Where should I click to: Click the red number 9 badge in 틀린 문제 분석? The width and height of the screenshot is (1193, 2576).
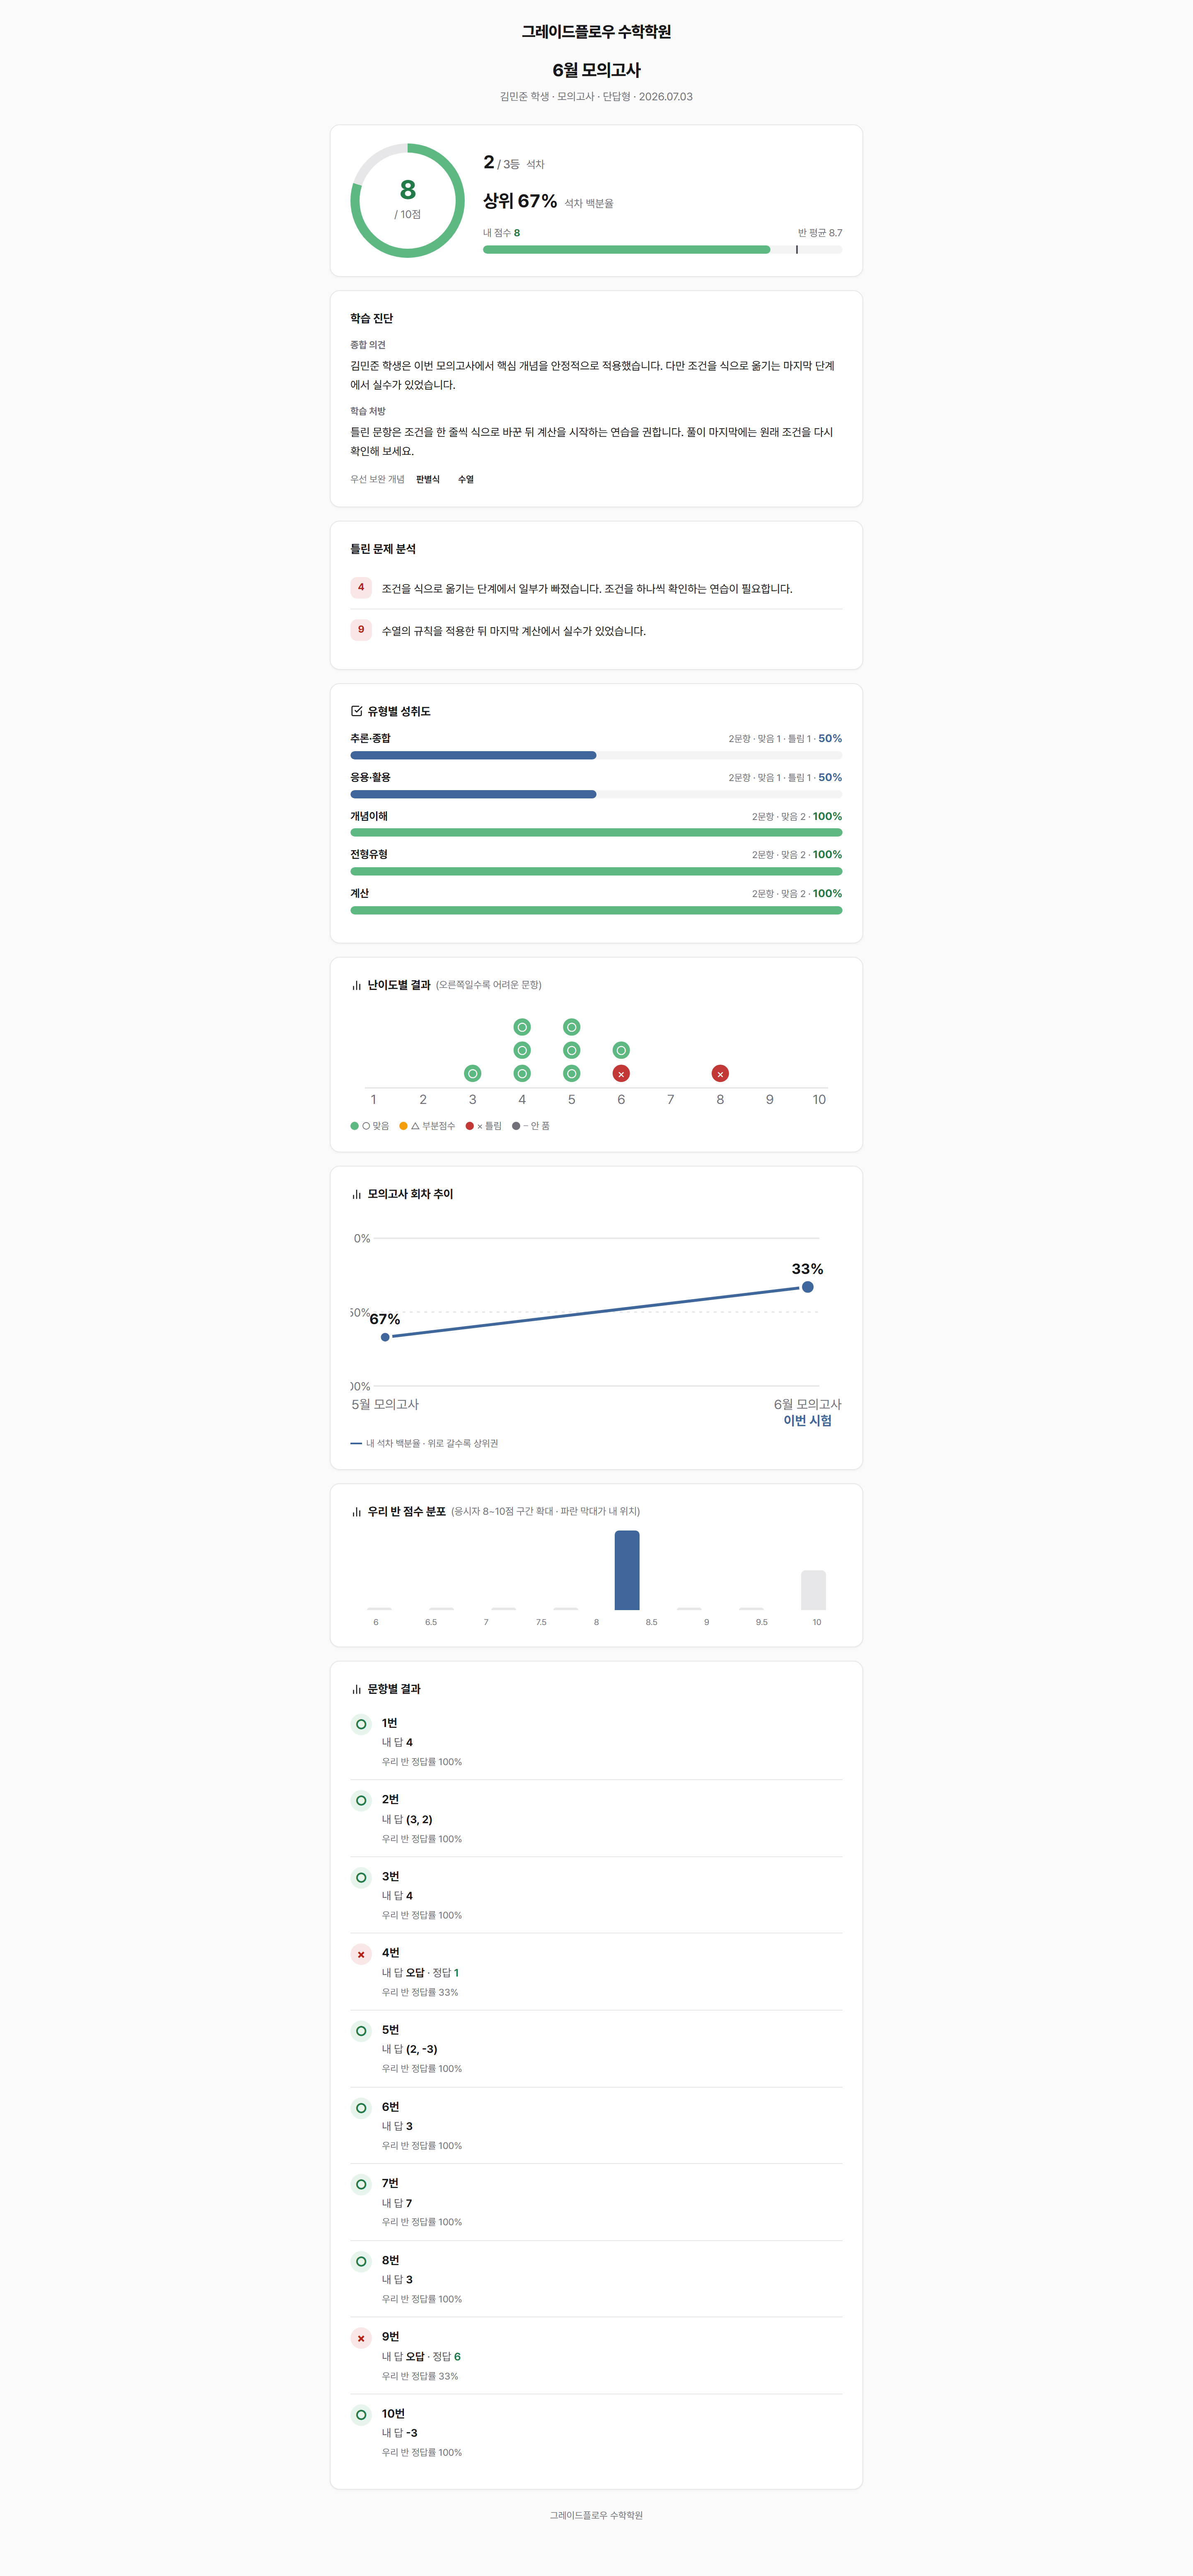[362, 630]
